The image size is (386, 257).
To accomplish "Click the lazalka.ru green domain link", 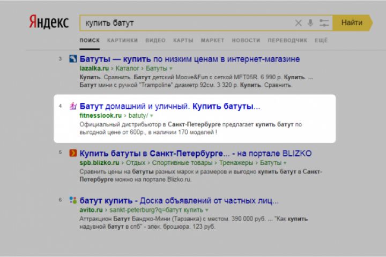I will (x=94, y=68).
